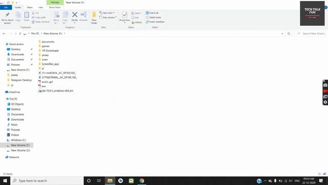
Task: Switch to details view layout icon
Action: coord(320,174)
